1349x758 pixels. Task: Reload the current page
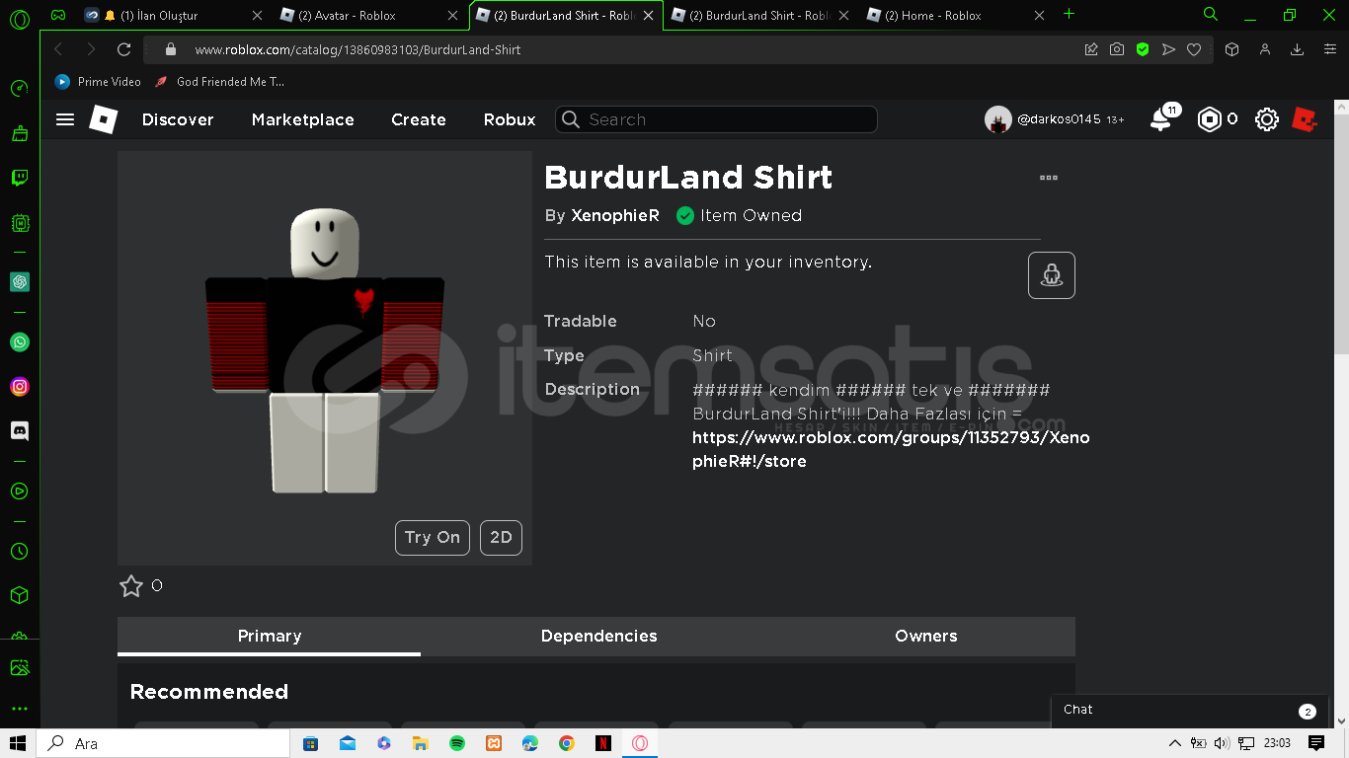[x=123, y=49]
